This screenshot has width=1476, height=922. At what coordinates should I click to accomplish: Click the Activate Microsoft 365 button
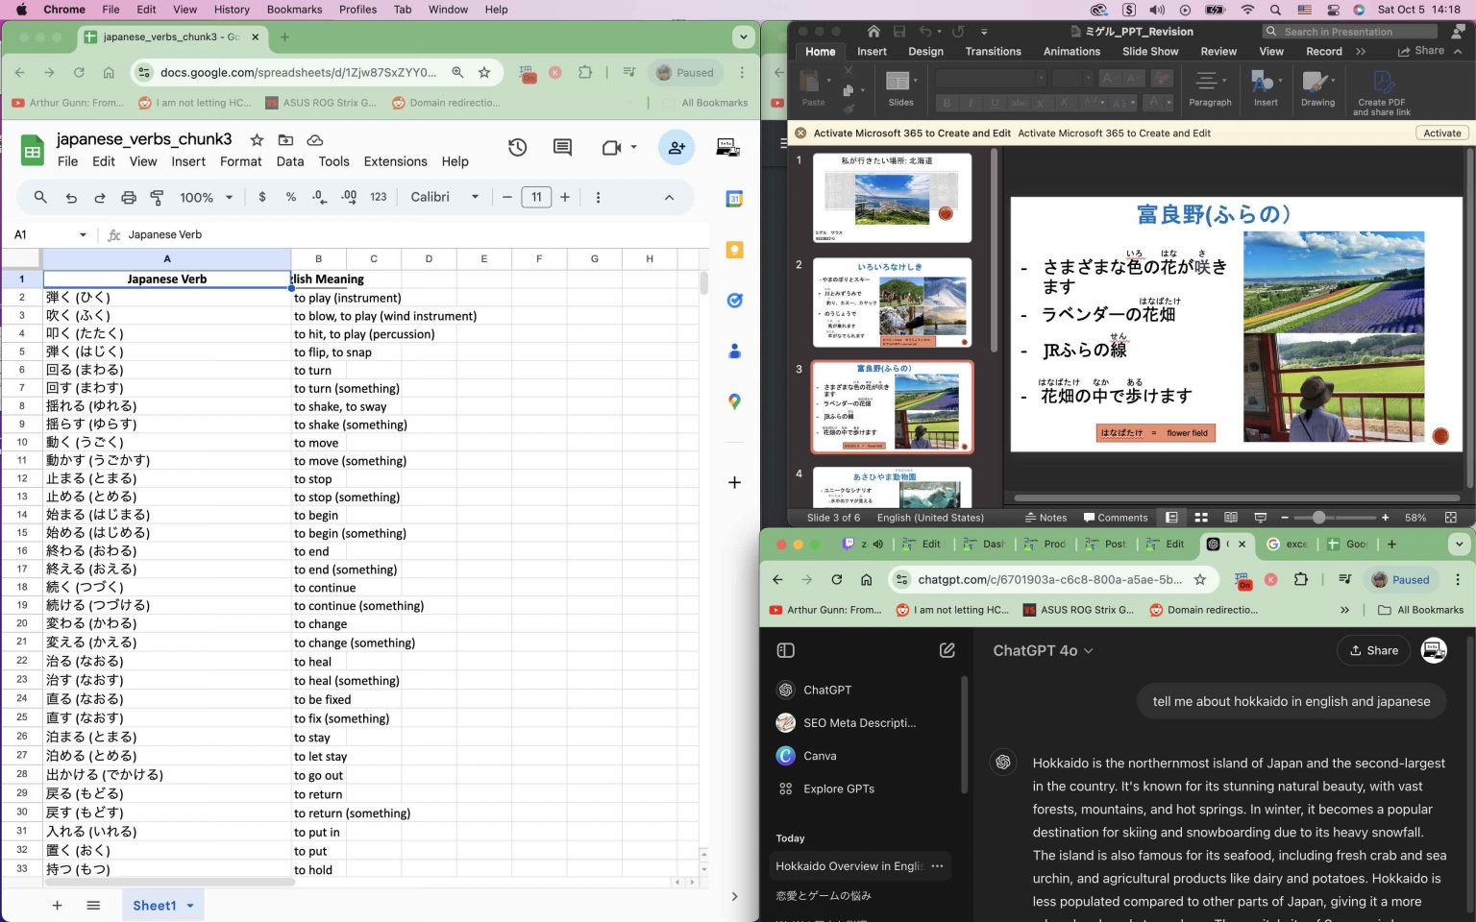[1441, 133]
